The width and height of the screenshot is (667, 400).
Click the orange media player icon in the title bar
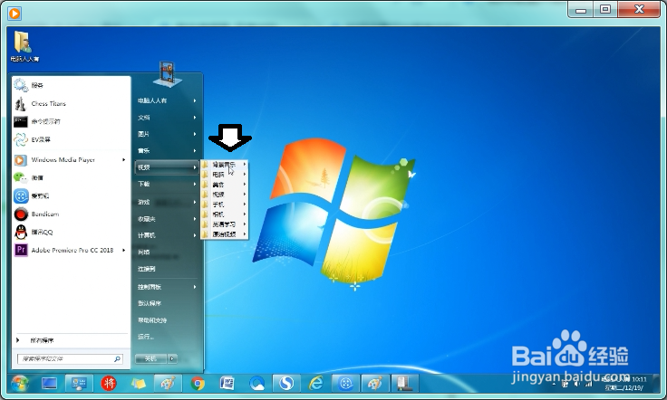click(14, 14)
